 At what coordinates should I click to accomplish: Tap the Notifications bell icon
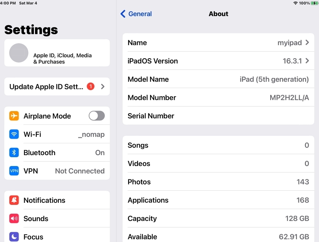[14, 200]
